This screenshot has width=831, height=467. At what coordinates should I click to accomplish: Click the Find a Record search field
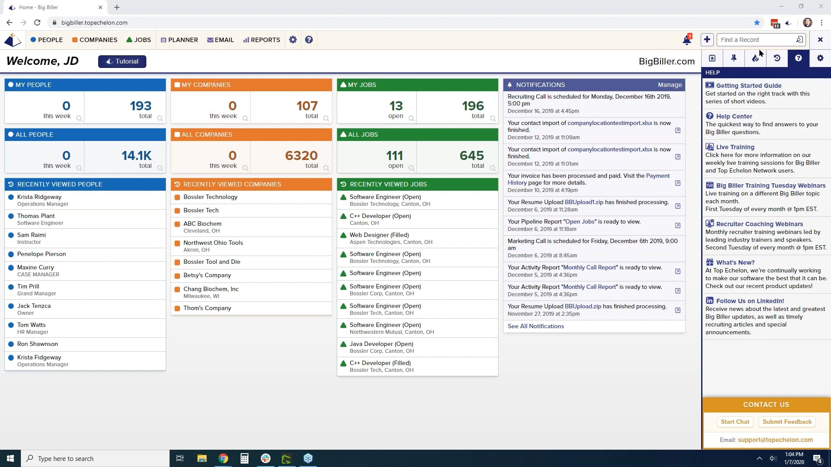[x=755, y=40]
